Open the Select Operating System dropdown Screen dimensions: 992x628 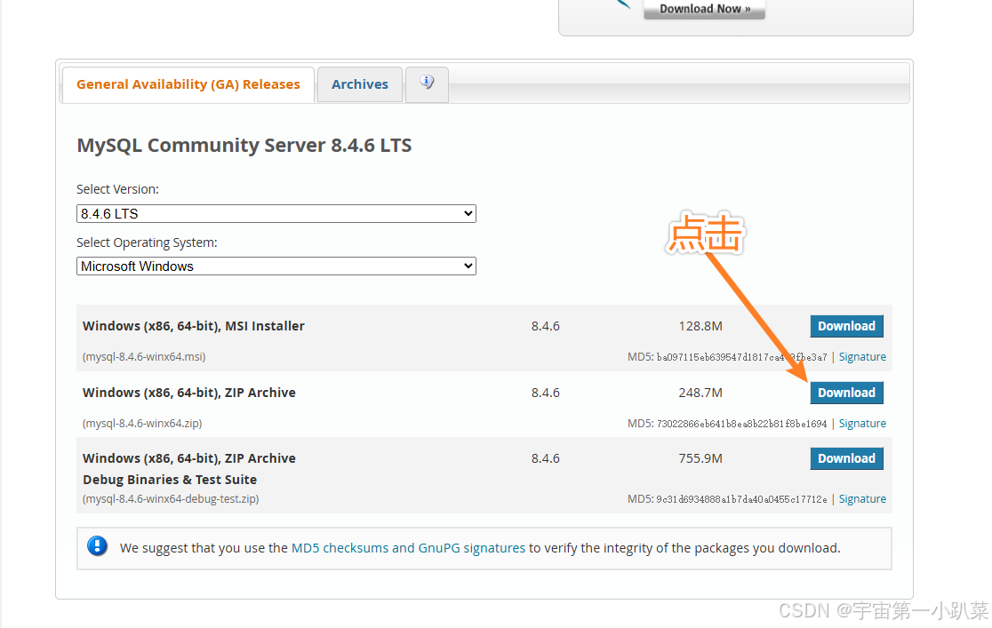tap(276, 266)
